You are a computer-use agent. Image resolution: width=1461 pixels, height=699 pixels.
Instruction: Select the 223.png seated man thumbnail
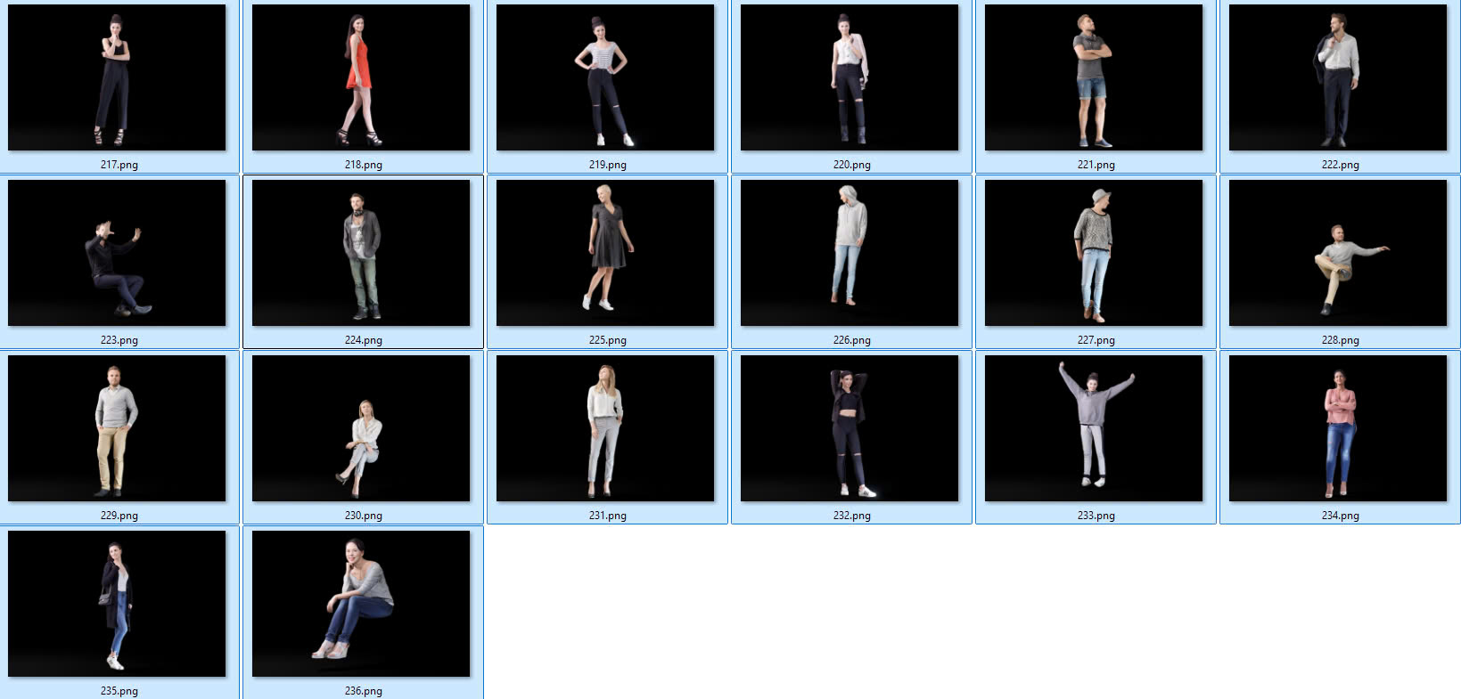(x=117, y=253)
